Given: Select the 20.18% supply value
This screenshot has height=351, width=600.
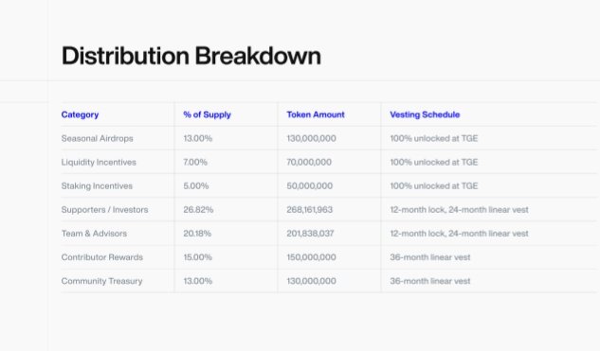Looking at the screenshot, I should point(197,234).
